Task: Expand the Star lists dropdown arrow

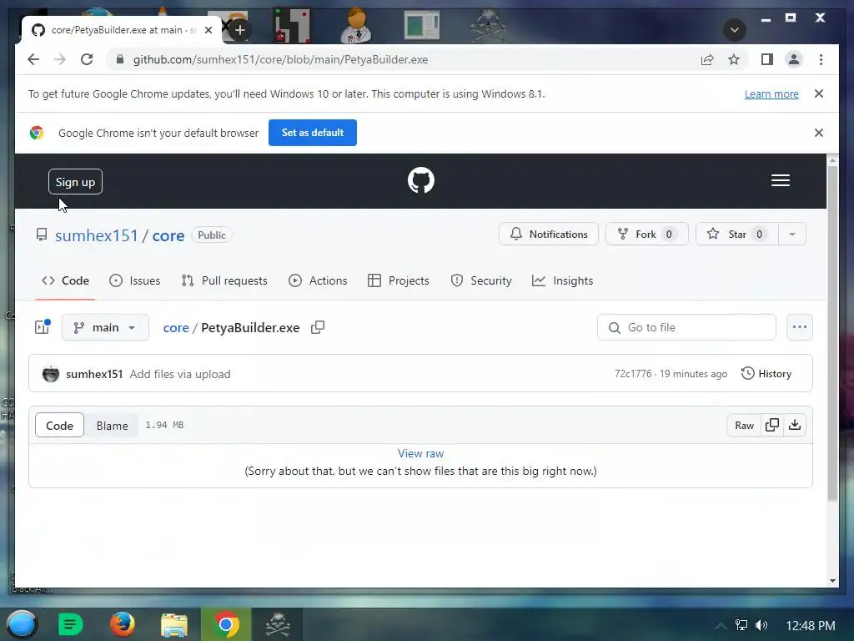Action: 792,234
